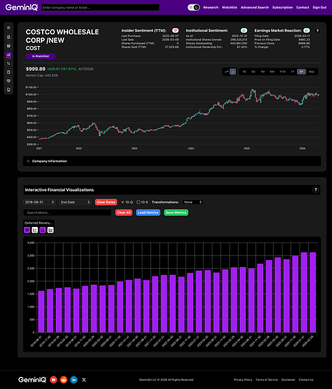Open the filings document icon in sidebar
Image resolution: width=332 pixels, height=389 pixels.
8,37
